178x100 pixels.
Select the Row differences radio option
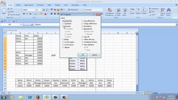coord(82,21)
